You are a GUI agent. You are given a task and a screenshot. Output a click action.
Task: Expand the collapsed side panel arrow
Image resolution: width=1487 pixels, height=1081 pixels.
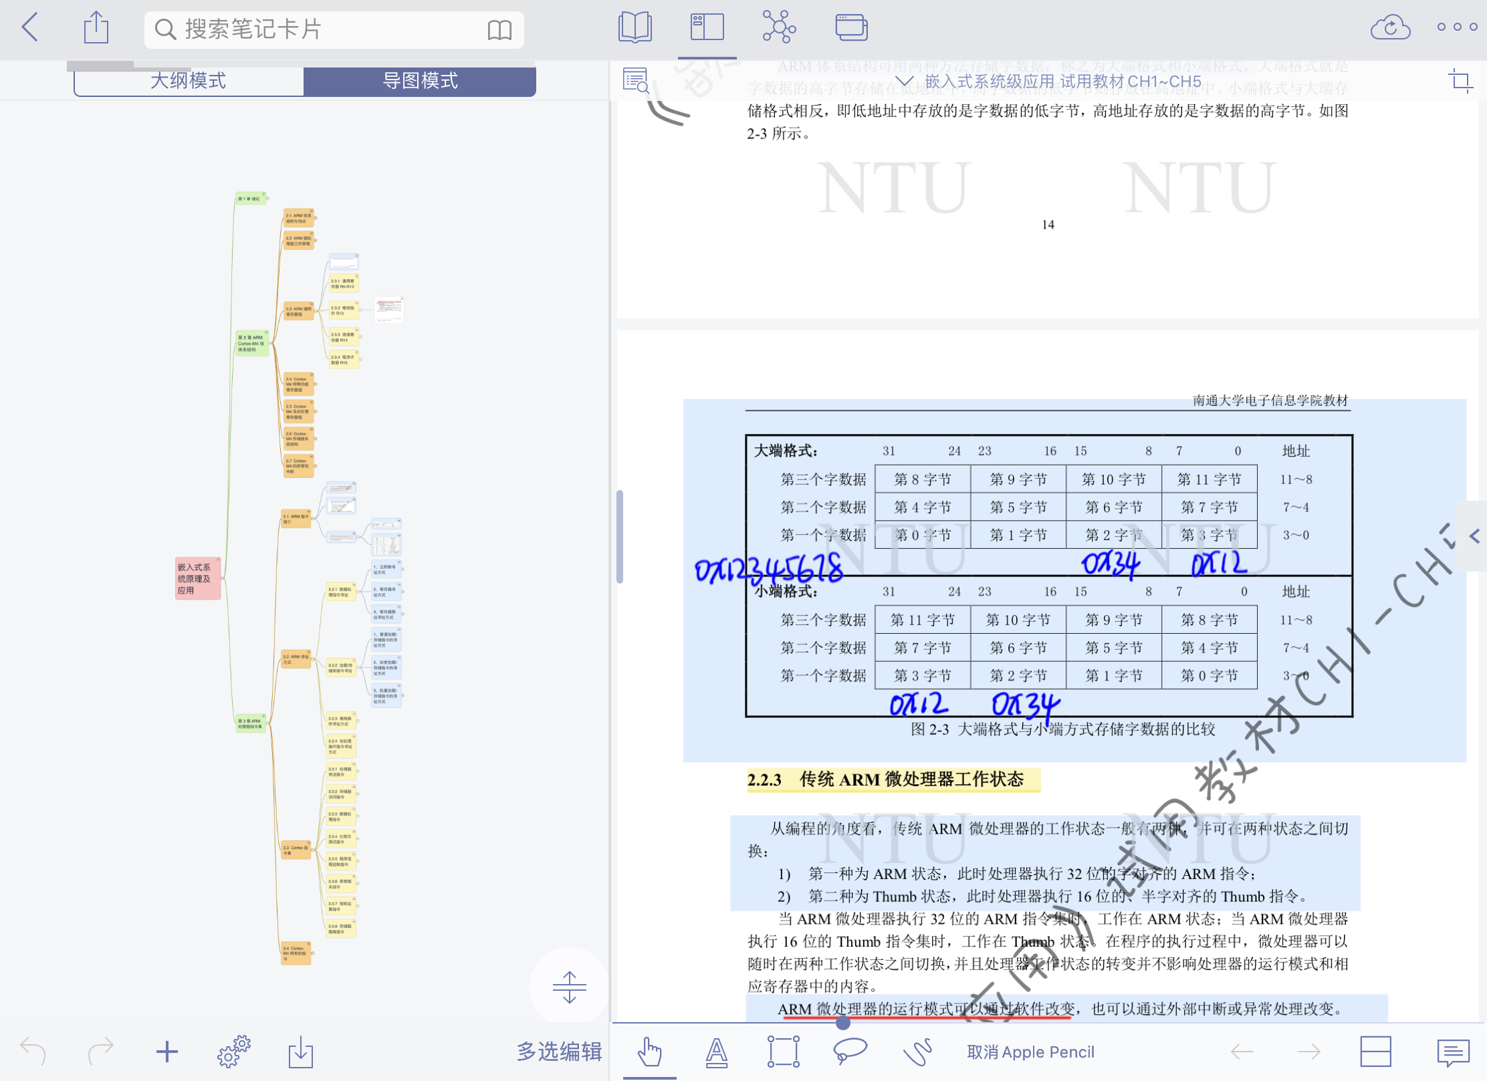1474,535
